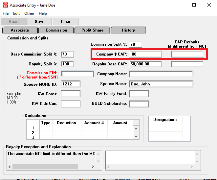
Task: Click the Company $ CAP field
Action: (x=145, y=54)
